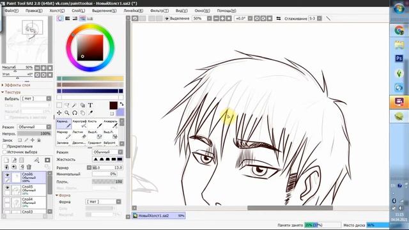Zoom out with navigator minus button
The height and width of the screenshot is (230, 409).
pyautogui.click(x=37, y=68)
